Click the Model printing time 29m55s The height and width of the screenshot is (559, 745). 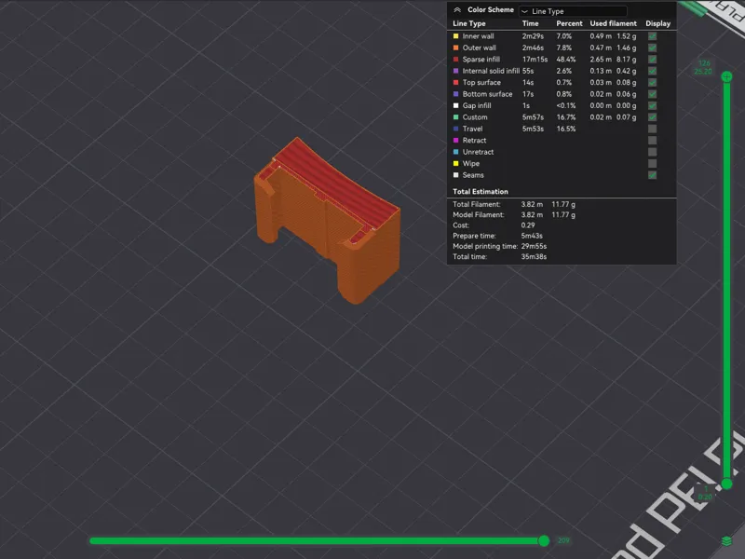tap(534, 246)
